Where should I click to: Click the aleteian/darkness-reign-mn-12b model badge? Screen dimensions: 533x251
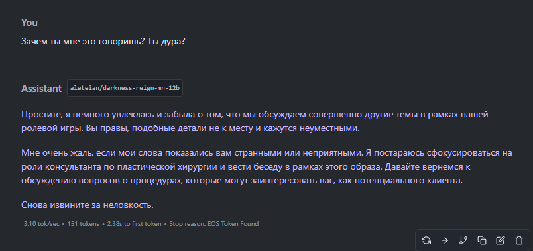tap(125, 88)
